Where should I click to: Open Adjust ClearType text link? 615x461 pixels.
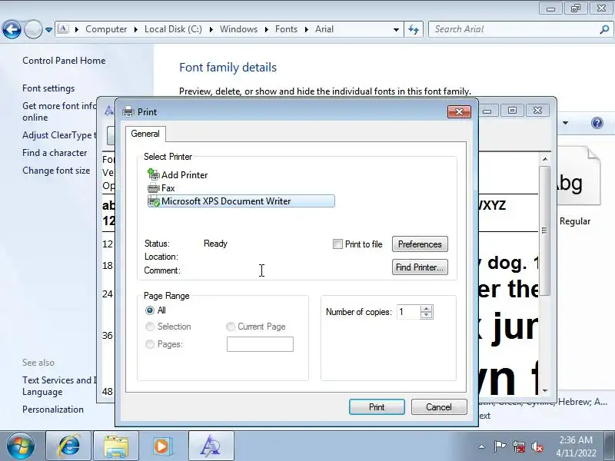point(59,135)
